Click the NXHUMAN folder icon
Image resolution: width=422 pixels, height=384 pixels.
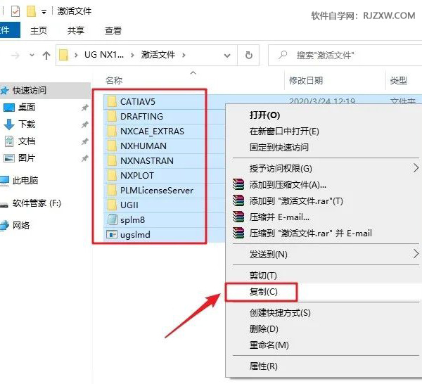[112, 146]
